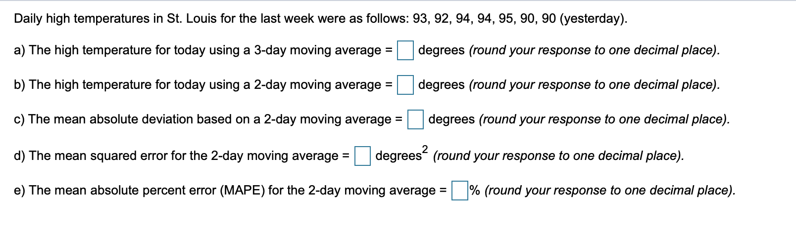Click the rounding hint text in part c)
The width and height of the screenshot is (796, 234).
(x=604, y=120)
